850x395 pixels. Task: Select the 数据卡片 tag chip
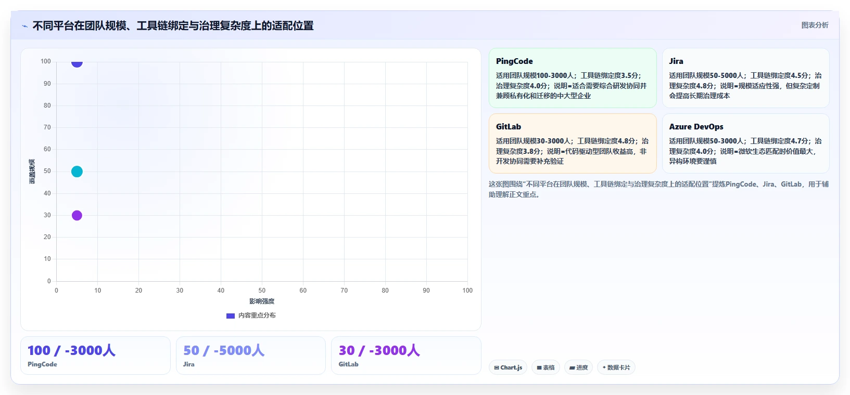pos(616,367)
